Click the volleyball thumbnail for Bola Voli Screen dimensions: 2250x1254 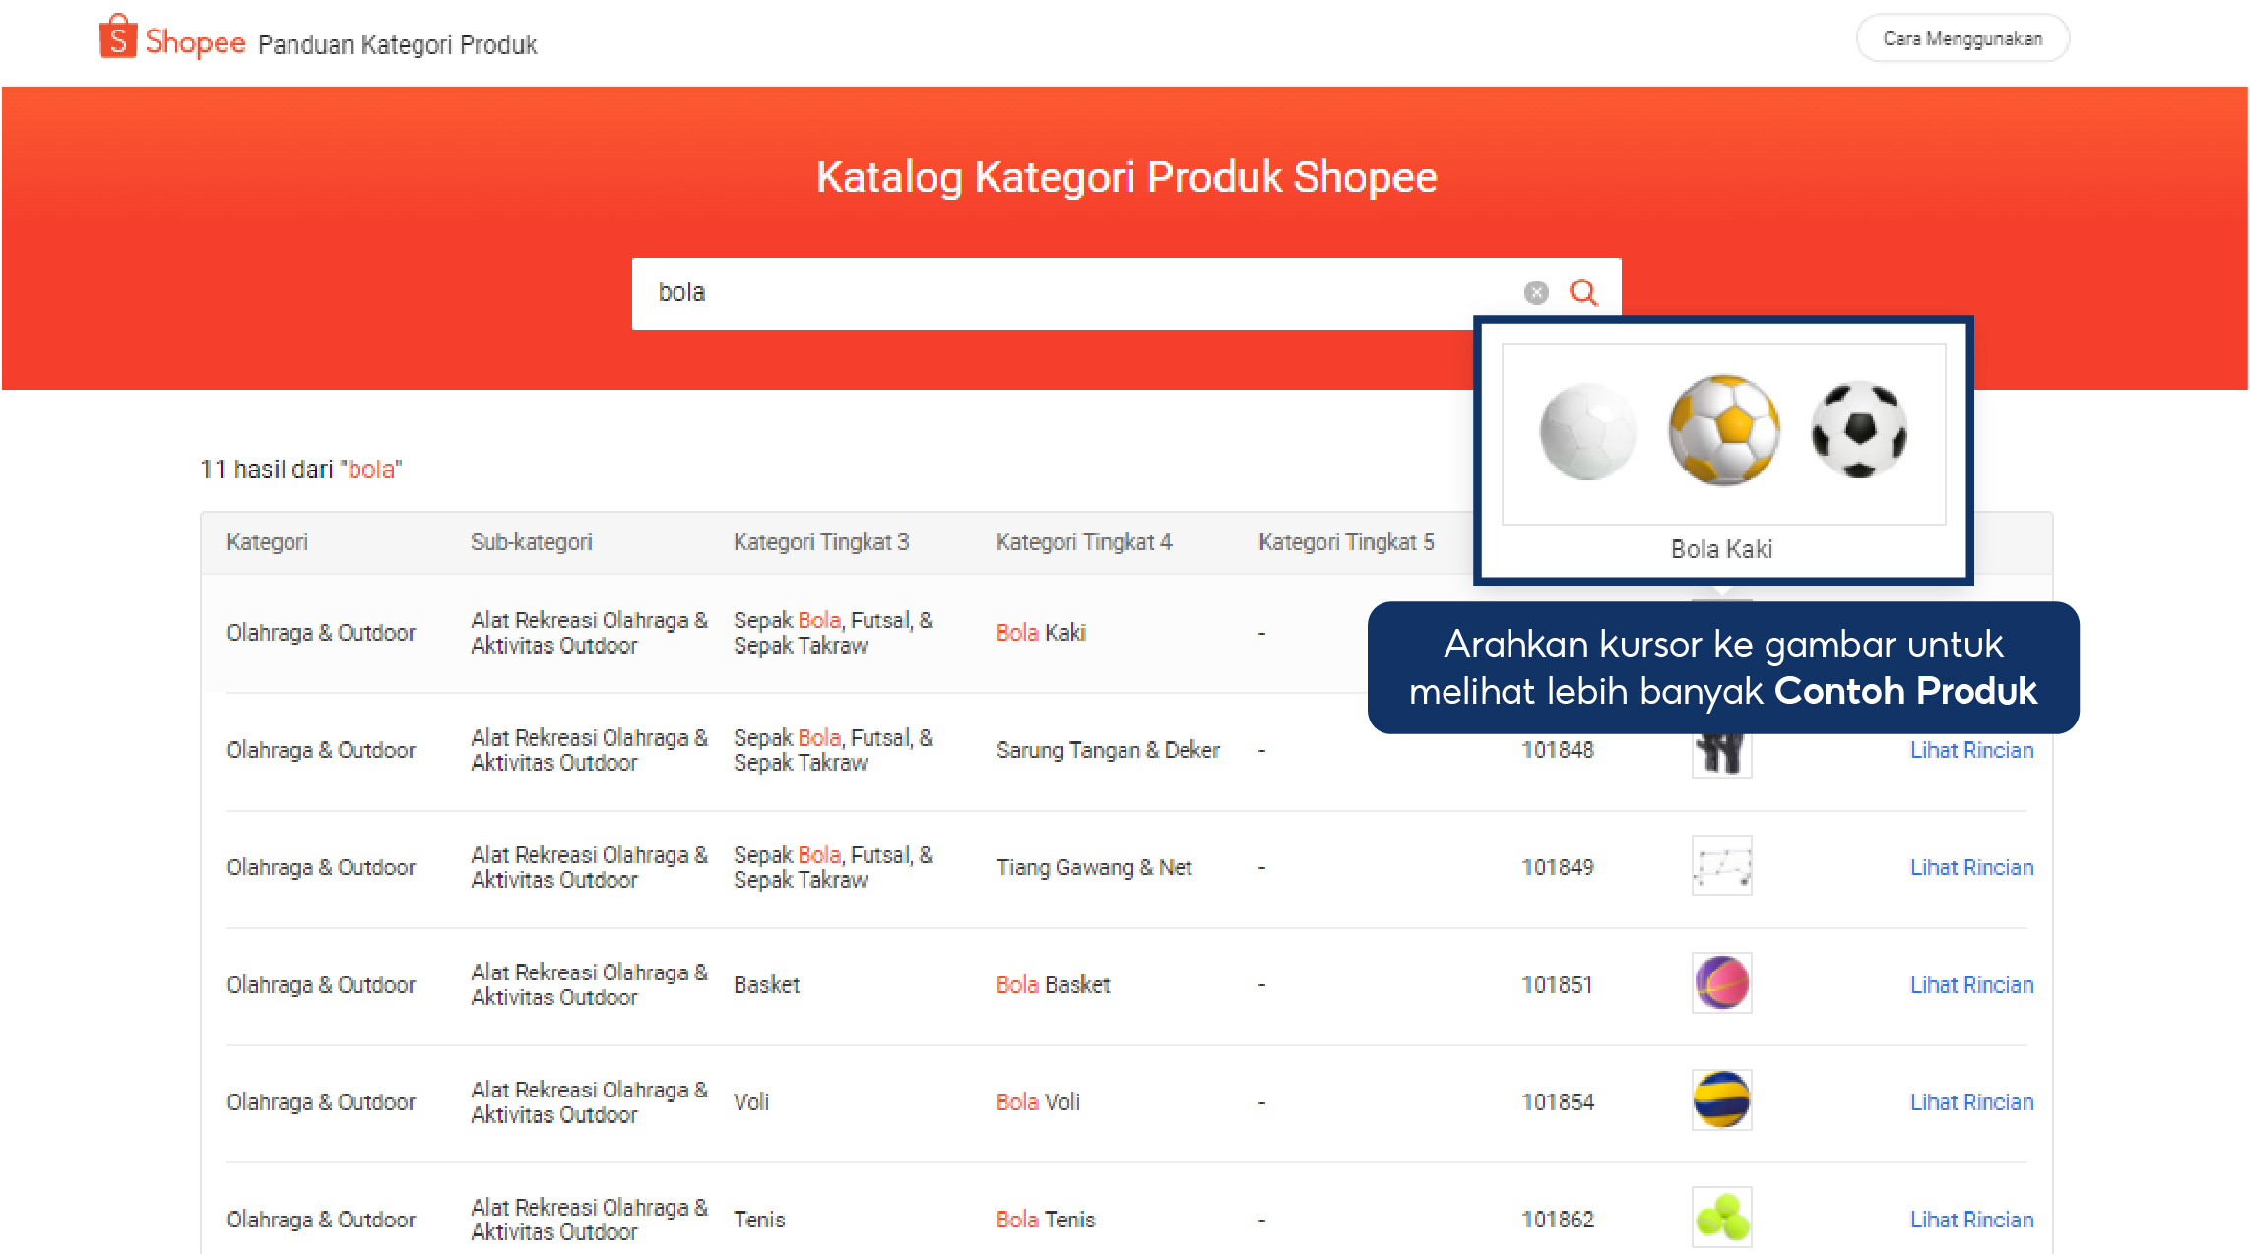[1720, 1100]
